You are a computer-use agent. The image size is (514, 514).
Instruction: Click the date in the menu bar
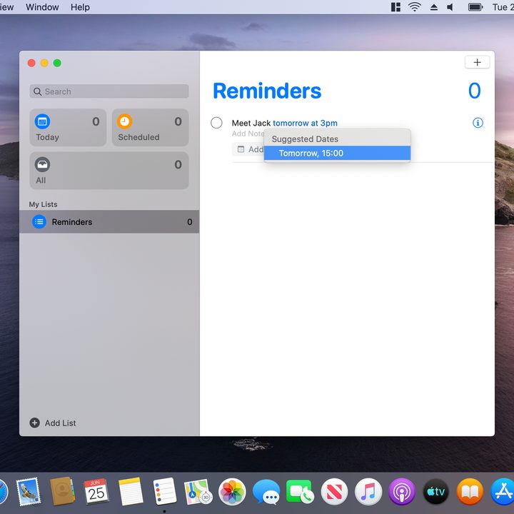coord(503,7)
